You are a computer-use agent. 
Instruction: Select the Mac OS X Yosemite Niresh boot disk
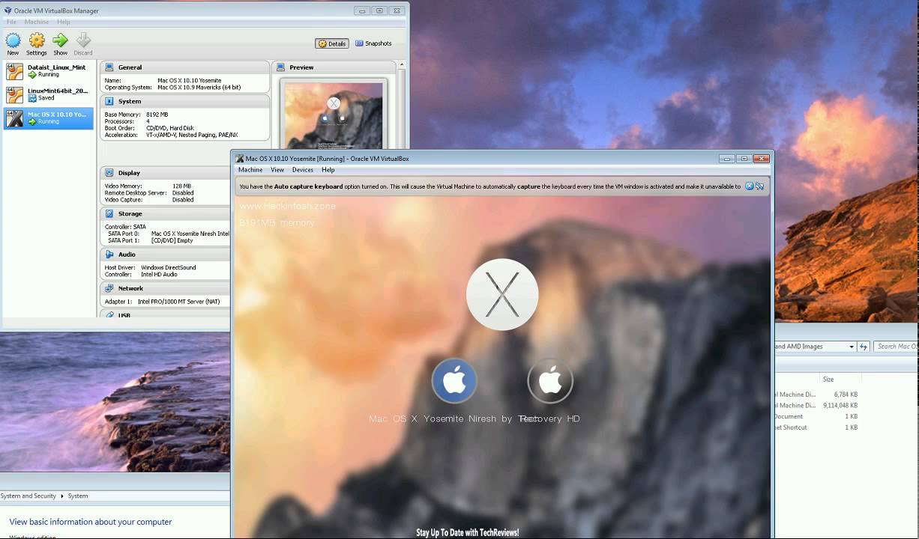[454, 380]
